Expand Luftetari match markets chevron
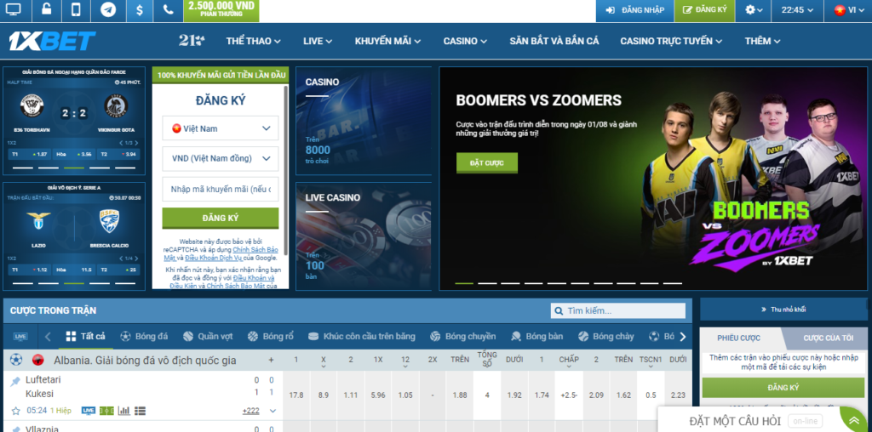 272,411
